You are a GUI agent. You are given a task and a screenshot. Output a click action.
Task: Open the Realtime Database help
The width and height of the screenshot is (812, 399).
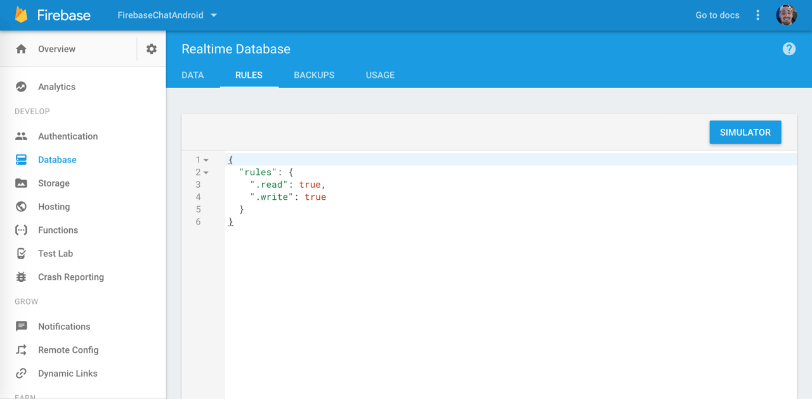click(x=789, y=48)
